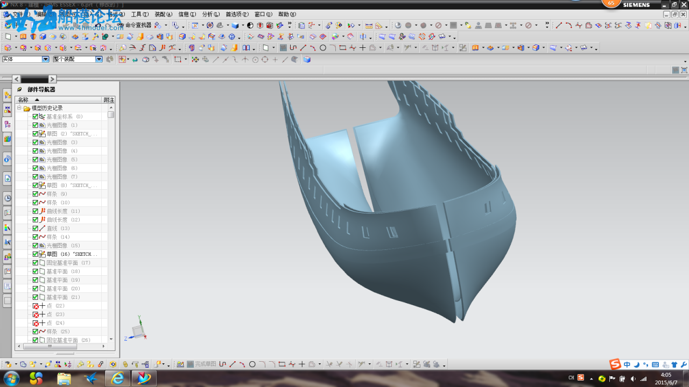This screenshot has height=387, width=689.
Task: Toggle checkbox for 基准平面 (19)
Action: click(35, 280)
